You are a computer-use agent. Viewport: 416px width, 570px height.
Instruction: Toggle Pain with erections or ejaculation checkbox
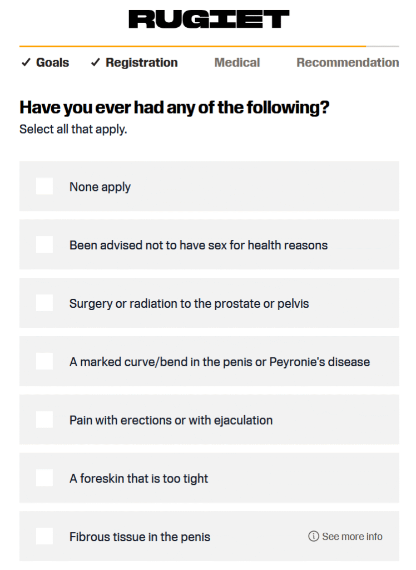(44, 420)
